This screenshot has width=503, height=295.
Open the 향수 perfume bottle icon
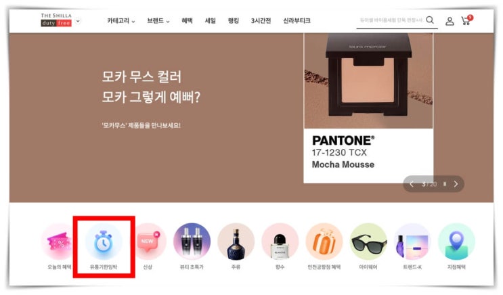click(280, 242)
